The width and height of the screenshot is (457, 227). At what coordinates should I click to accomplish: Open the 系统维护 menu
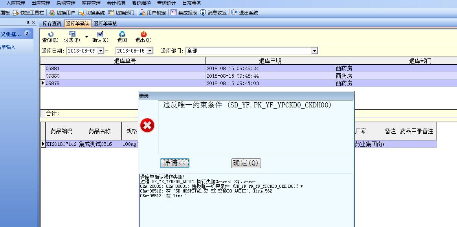141,3
